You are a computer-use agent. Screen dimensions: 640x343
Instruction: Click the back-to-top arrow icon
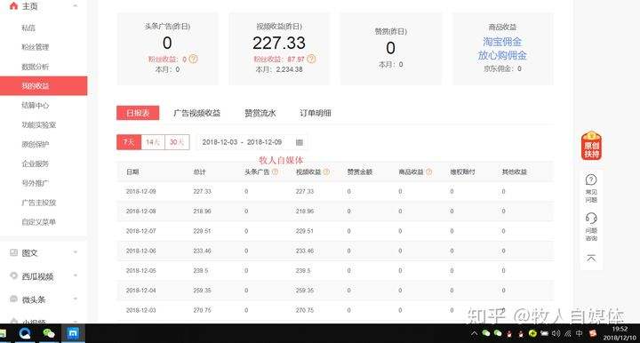click(591, 259)
